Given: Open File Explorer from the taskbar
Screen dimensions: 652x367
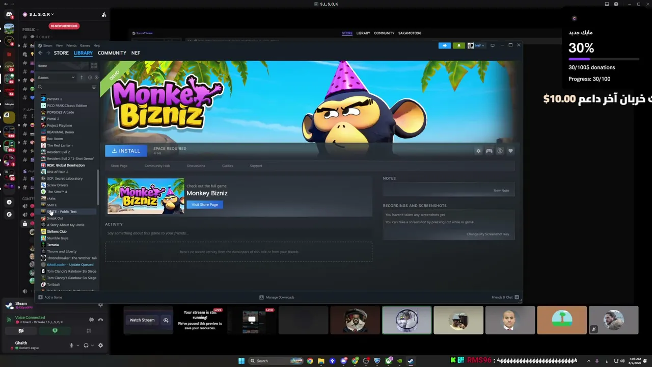Looking at the screenshot, I should pos(321,361).
